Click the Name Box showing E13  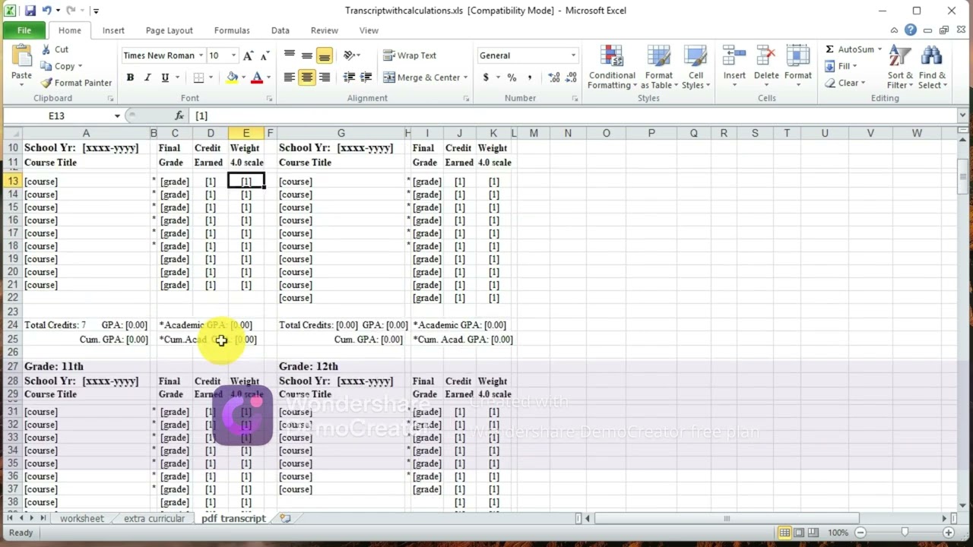point(57,115)
